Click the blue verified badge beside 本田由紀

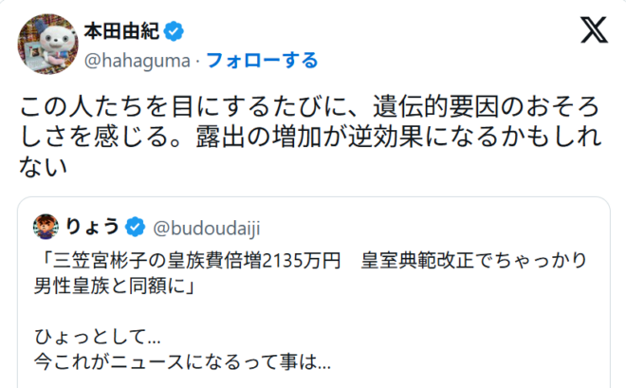point(174,31)
